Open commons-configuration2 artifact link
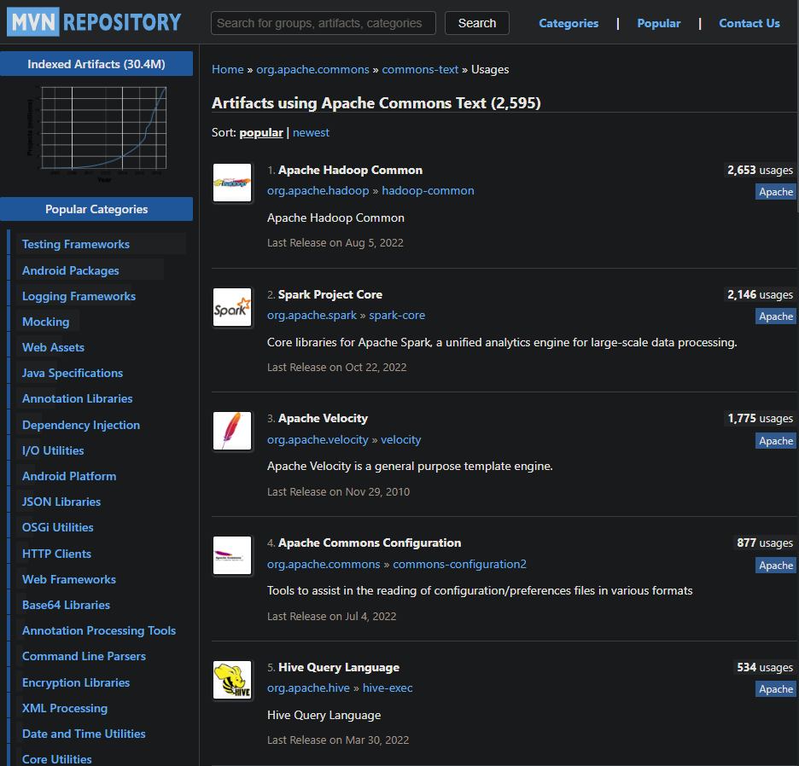799x766 pixels. point(459,565)
